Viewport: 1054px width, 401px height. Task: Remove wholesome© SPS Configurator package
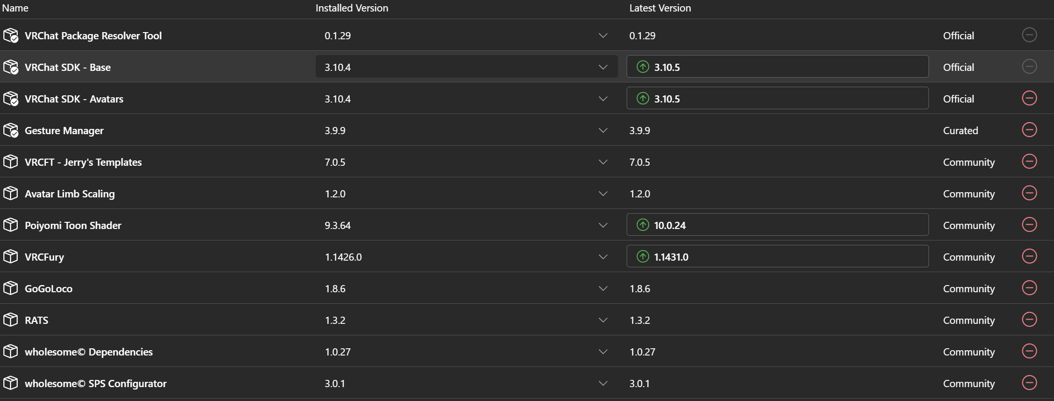click(x=1029, y=383)
